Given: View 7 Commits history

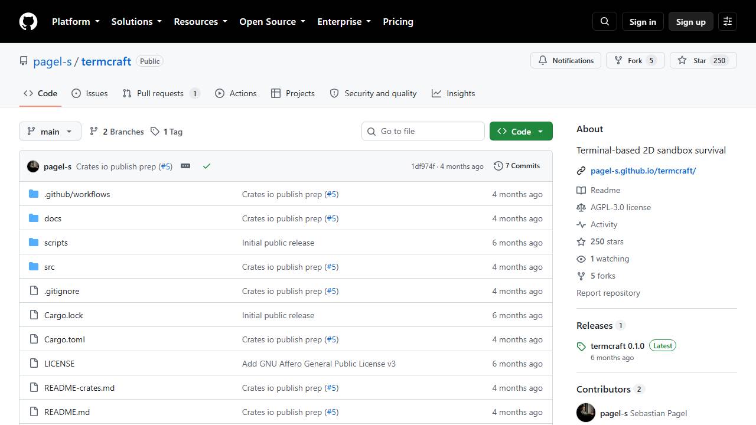Looking at the screenshot, I should click(x=517, y=166).
